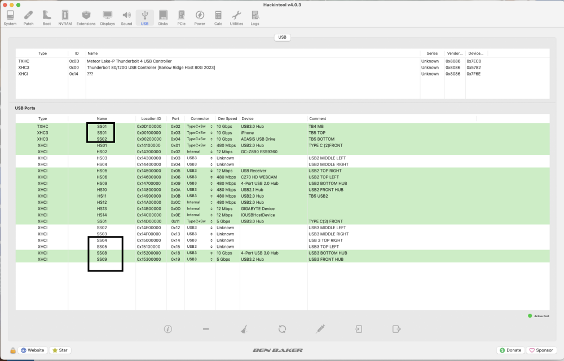Click the Connector column header
The width and height of the screenshot is (564, 361).
200,118
